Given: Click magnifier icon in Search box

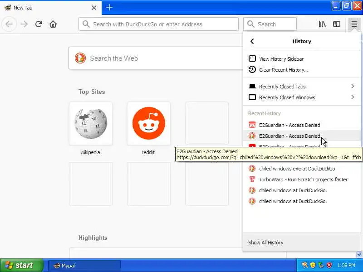Looking at the screenshot, I should (251, 24).
